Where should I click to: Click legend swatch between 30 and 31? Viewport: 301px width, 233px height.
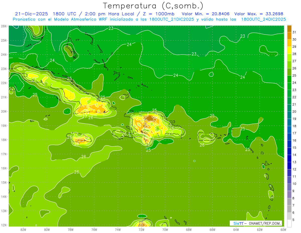(289, 36)
